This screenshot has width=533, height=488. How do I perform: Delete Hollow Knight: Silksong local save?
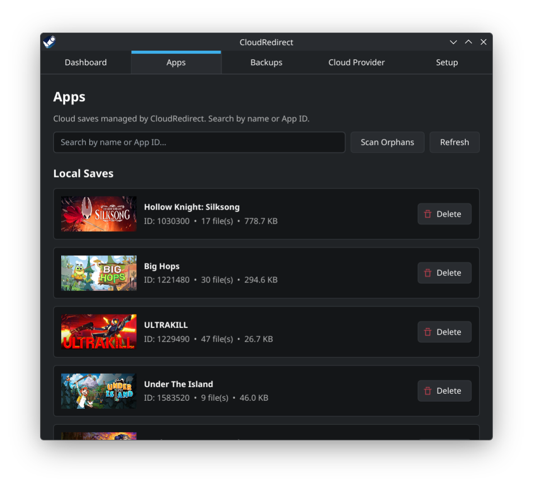[444, 214]
